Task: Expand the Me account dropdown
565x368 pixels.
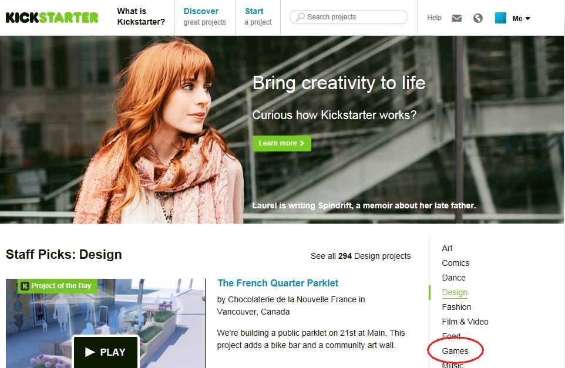Action: tap(521, 18)
